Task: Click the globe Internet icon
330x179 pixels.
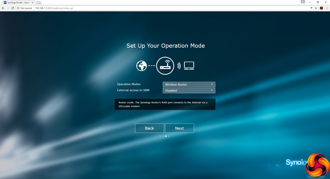Action: pyautogui.click(x=141, y=66)
